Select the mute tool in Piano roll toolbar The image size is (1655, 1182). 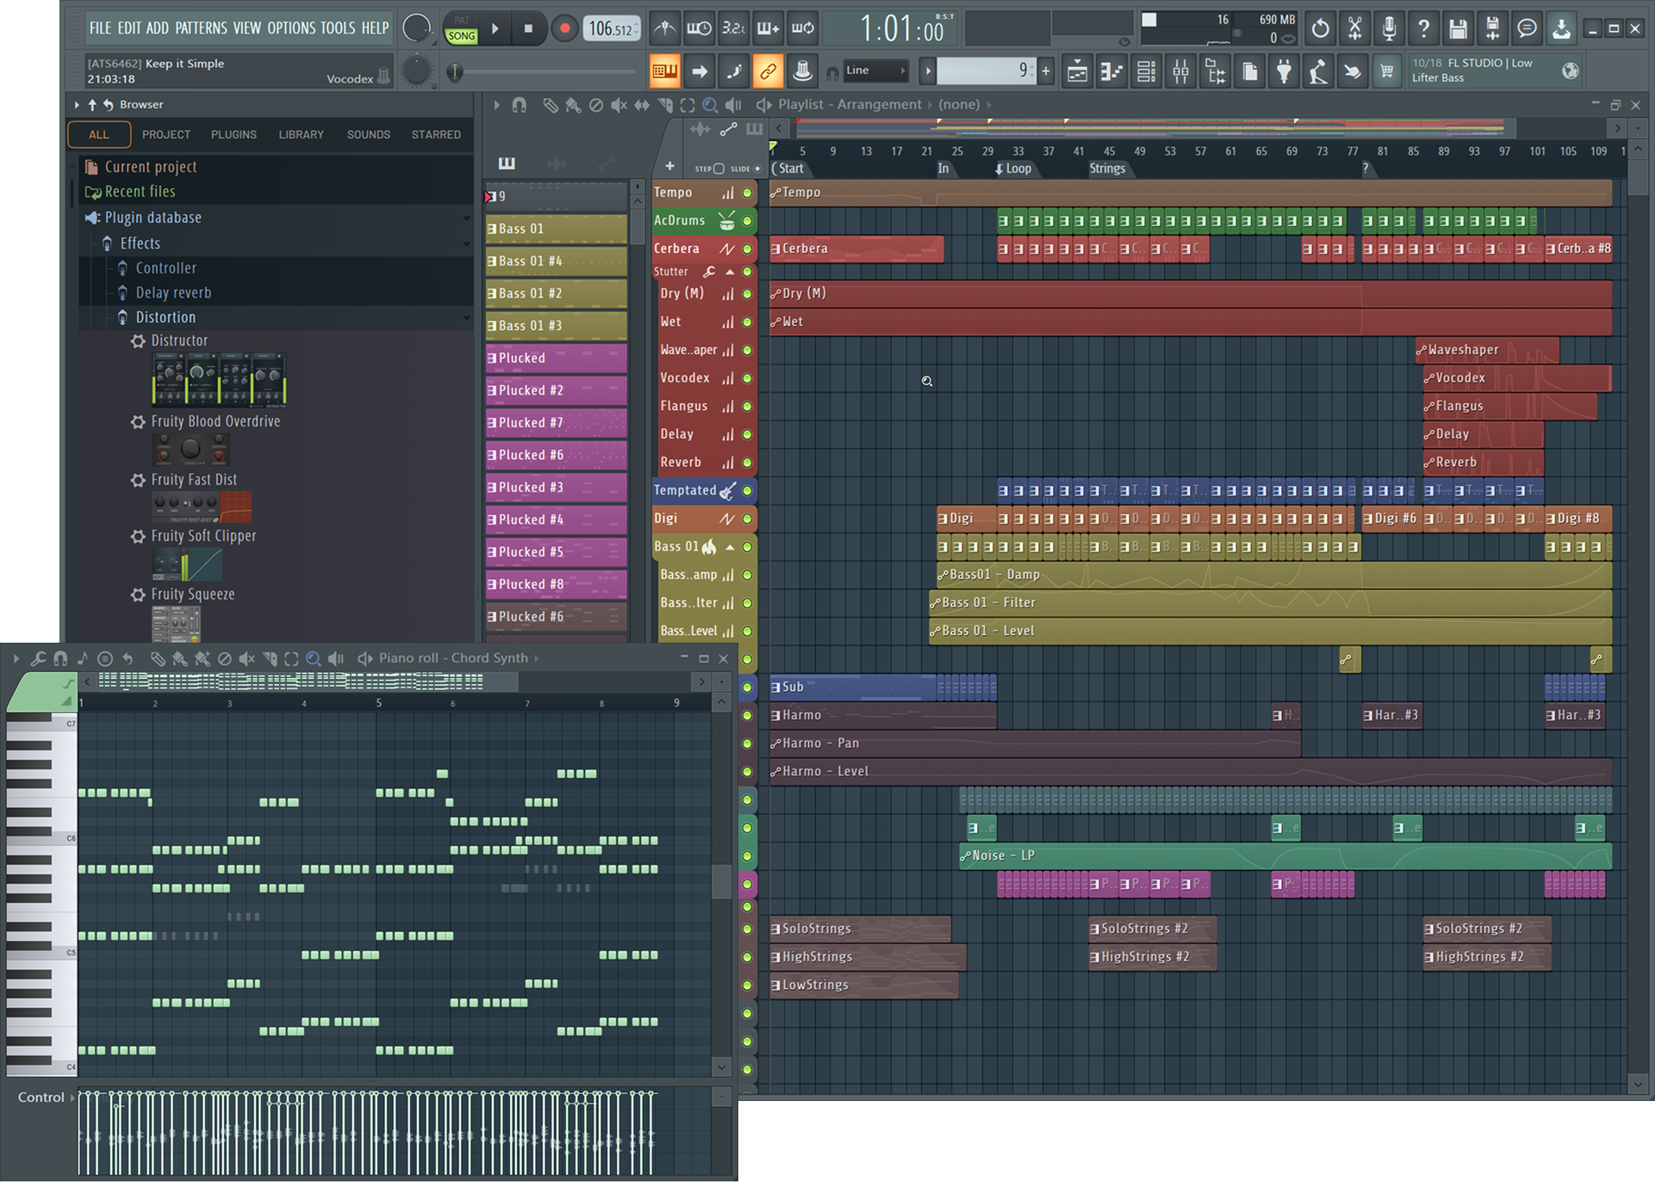246,659
